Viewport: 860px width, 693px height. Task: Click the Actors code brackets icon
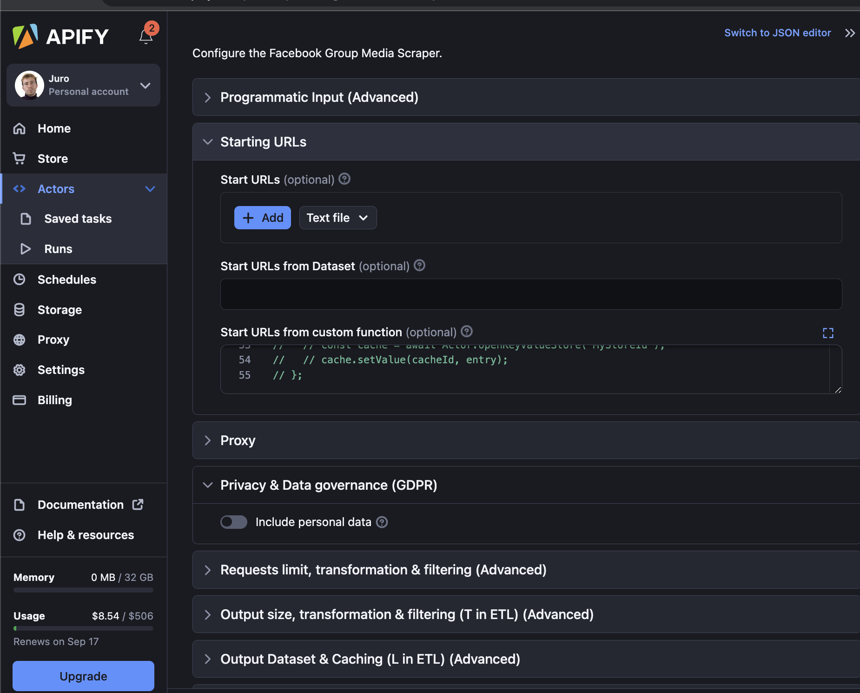click(x=19, y=189)
